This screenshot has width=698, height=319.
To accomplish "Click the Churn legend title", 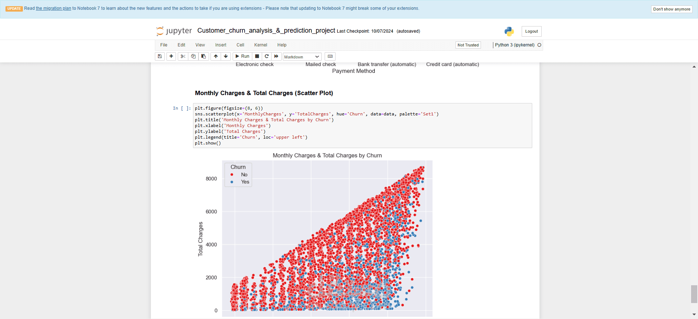I will point(238,167).
